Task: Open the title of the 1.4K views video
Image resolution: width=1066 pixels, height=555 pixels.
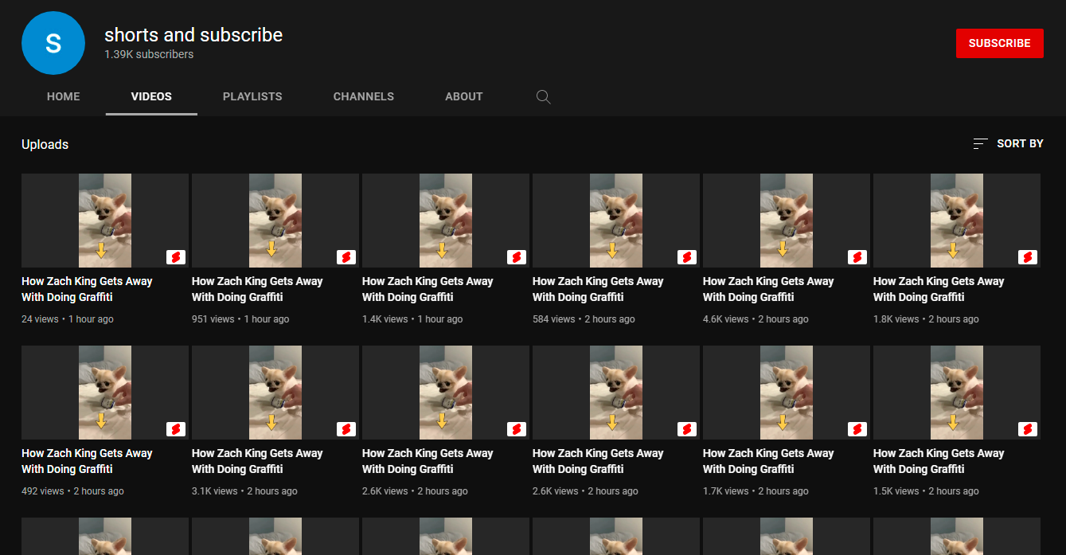Action: point(428,289)
